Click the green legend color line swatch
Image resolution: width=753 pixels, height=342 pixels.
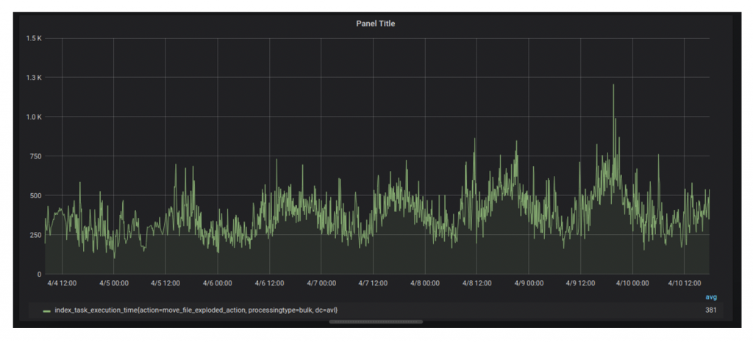click(47, 311)
